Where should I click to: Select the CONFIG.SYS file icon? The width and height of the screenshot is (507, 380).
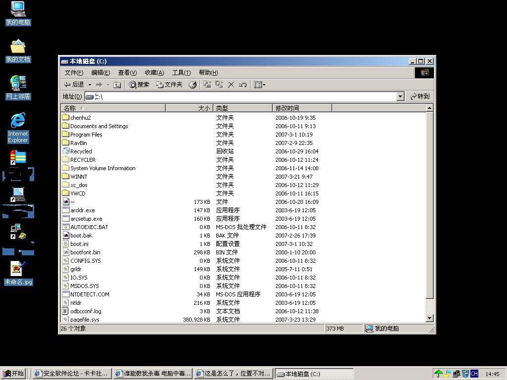(66, 260)
